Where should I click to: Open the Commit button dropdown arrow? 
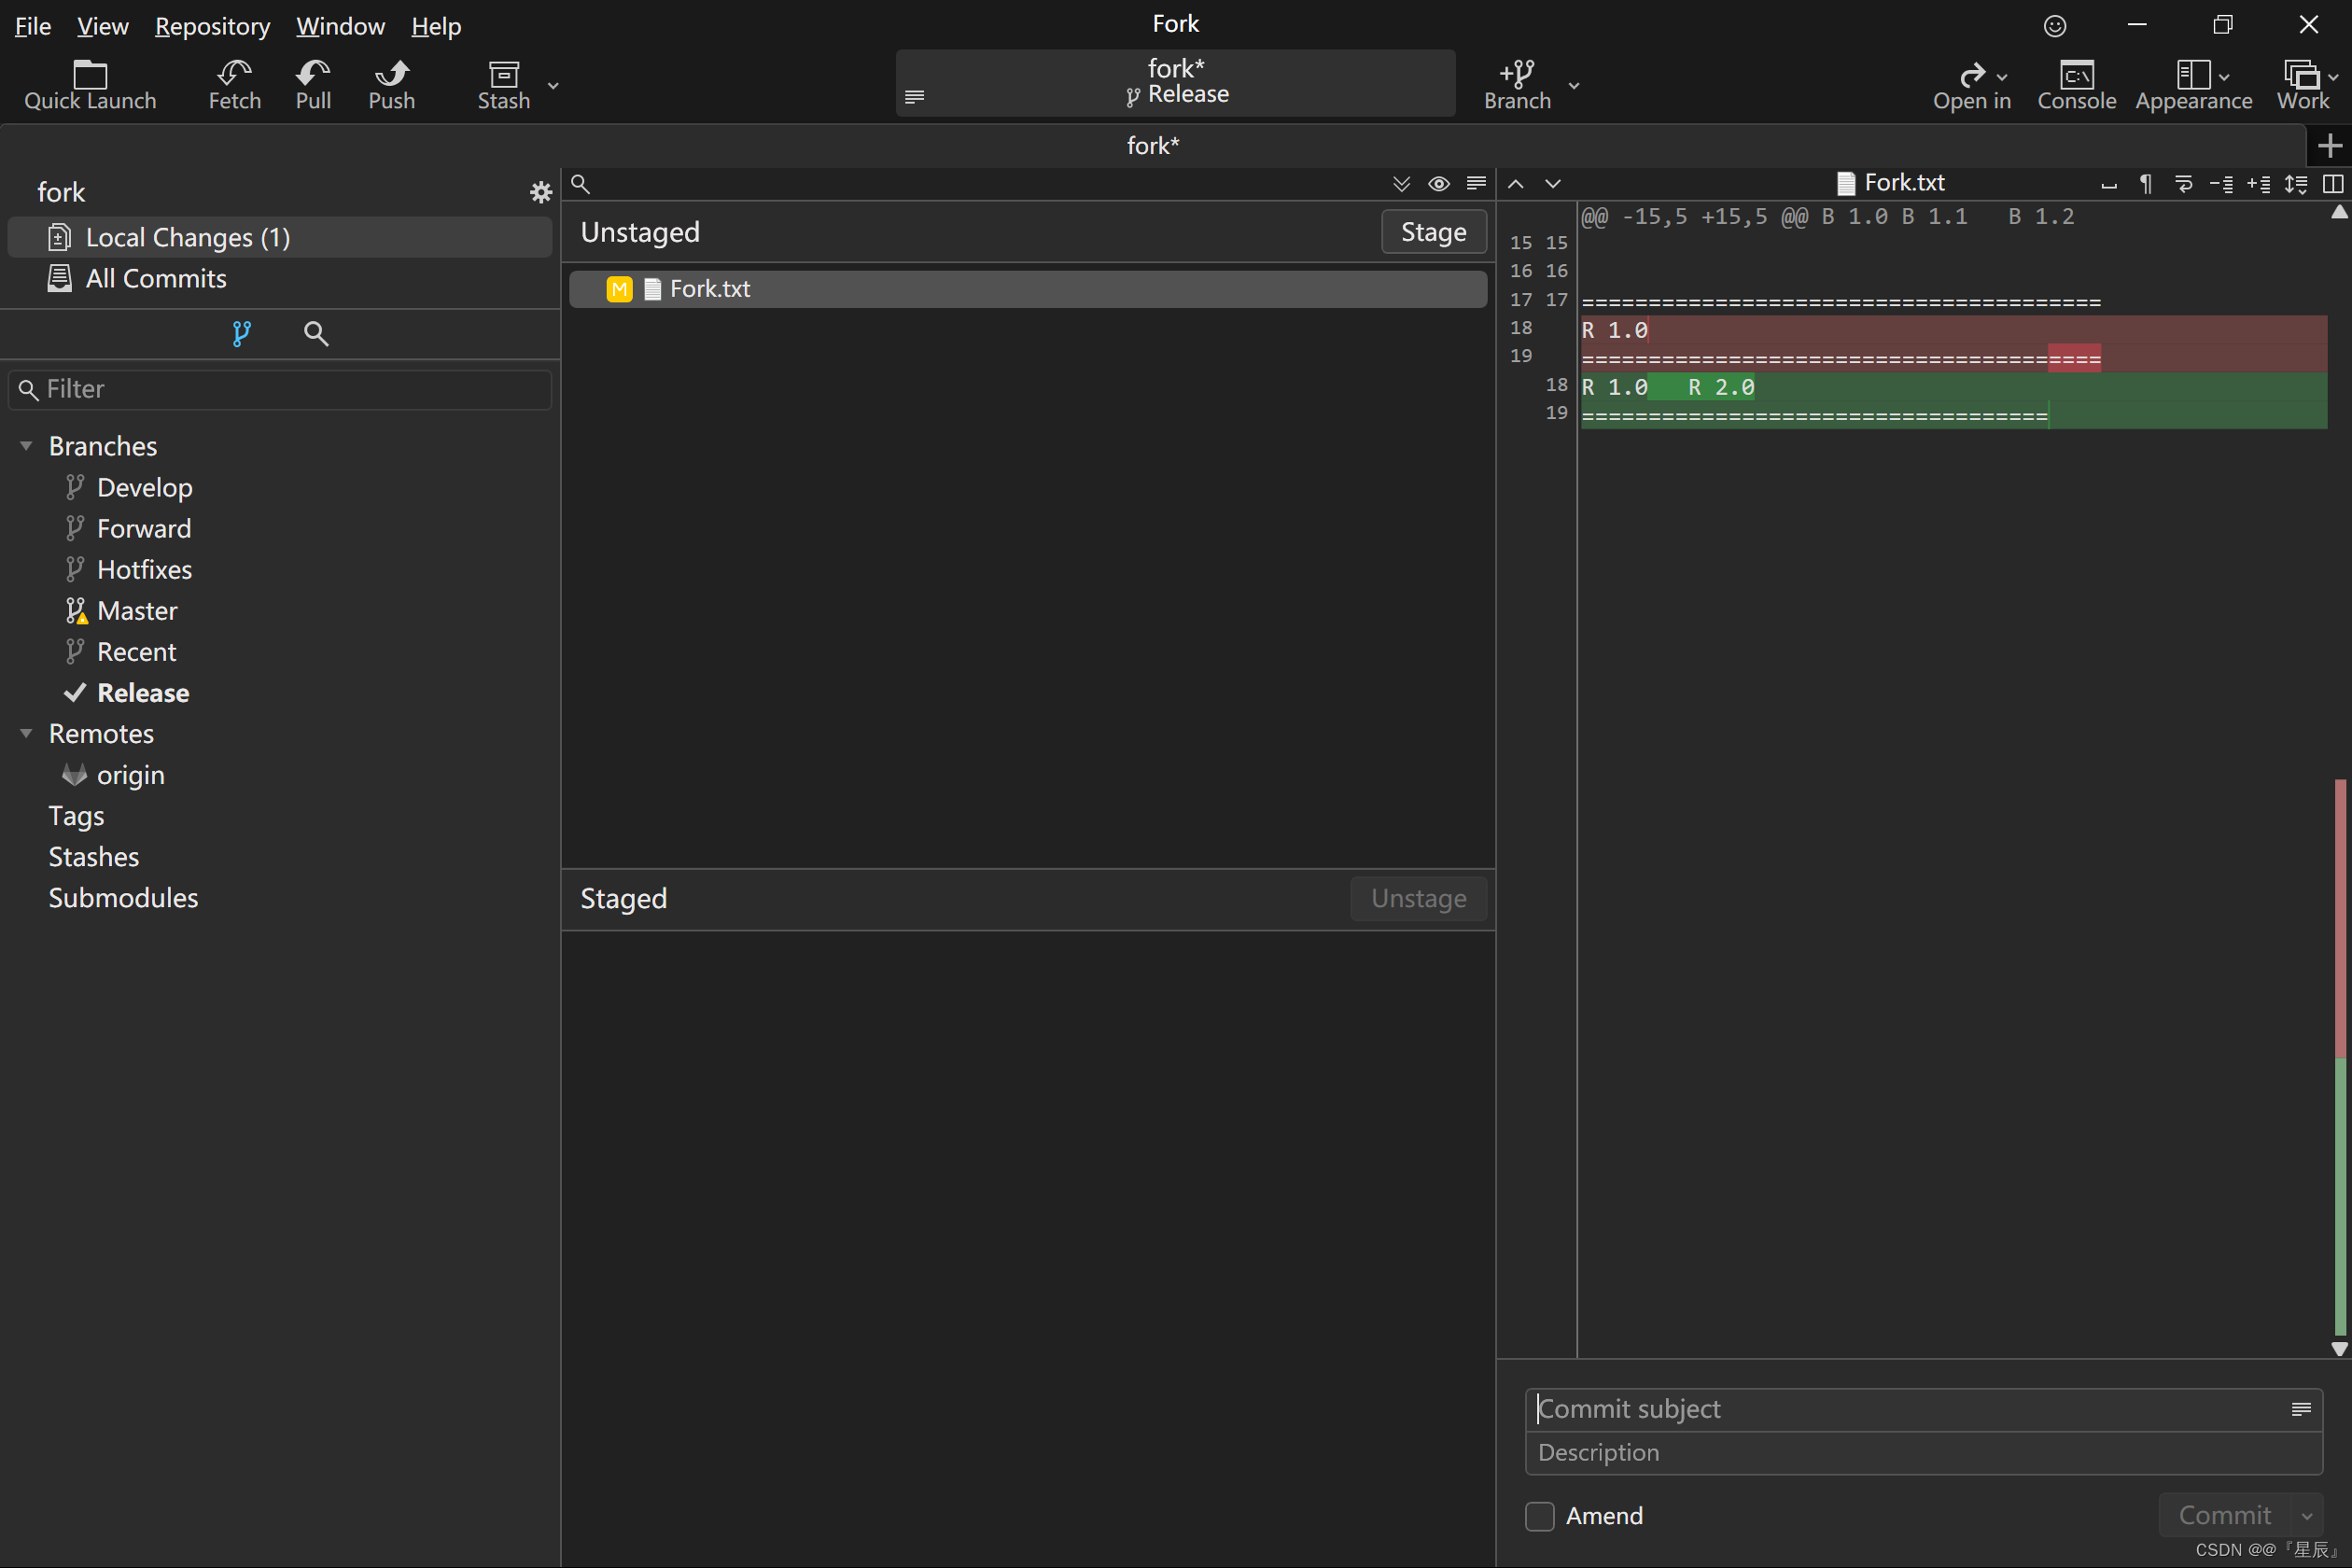tap(2307, 1516)
